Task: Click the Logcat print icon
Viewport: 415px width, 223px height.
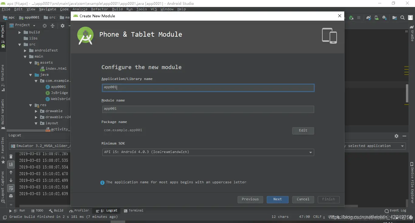Action: (x=11, y=196)
